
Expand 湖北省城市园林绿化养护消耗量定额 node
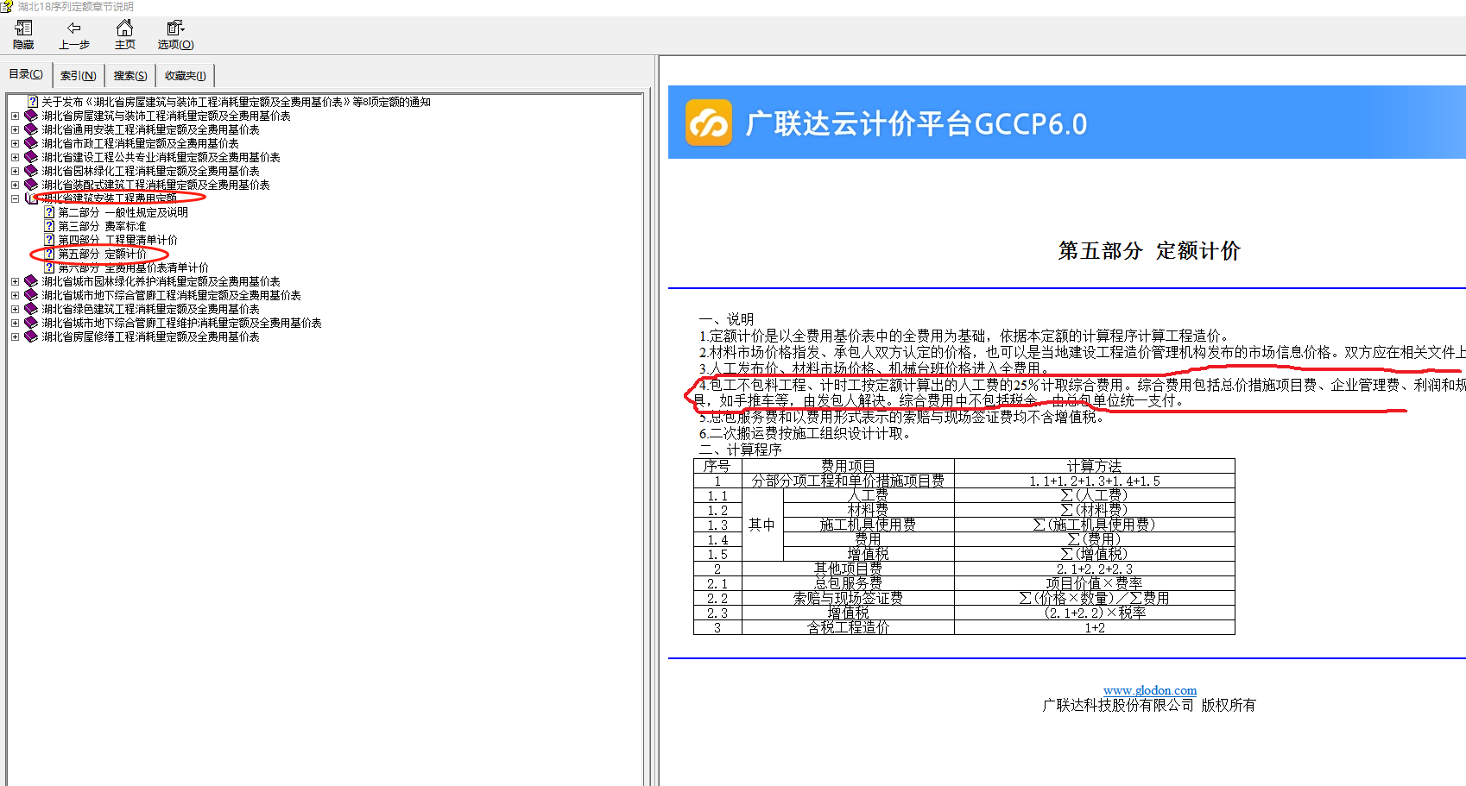15,281
